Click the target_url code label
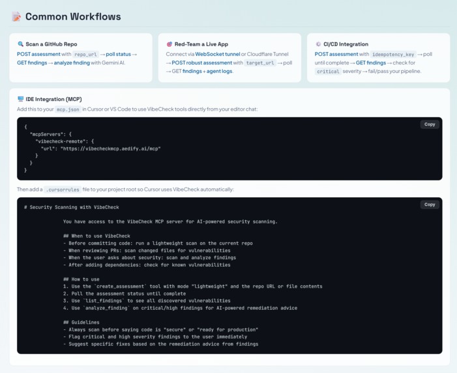This screenshot has width=457, height=373. point(260,63)
